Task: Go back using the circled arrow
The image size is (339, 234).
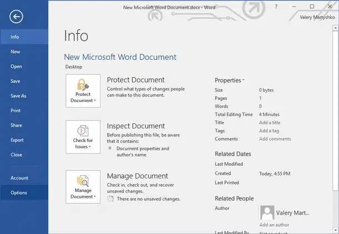Action: click(x=16, y=17)
